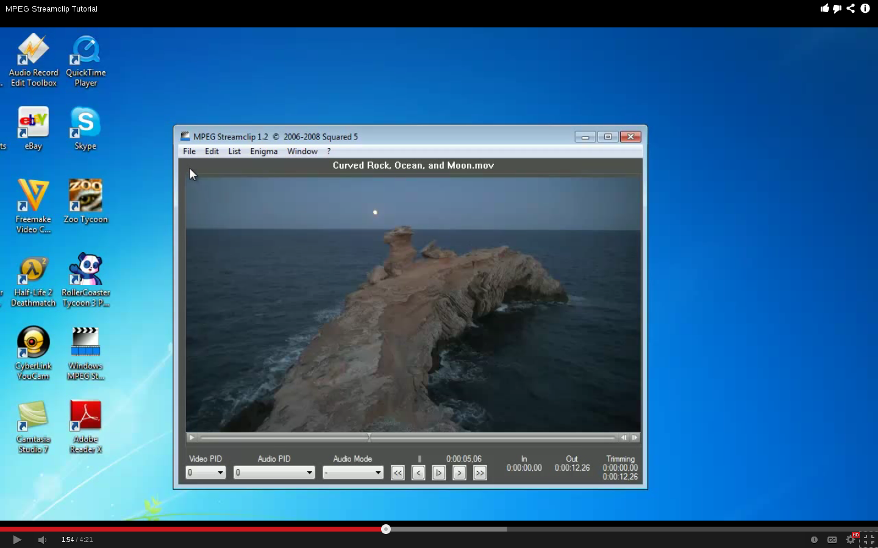Viewport: 878px width, 548px height.
Task: Open the Enigma menu
Action: [x=263, y=152]
